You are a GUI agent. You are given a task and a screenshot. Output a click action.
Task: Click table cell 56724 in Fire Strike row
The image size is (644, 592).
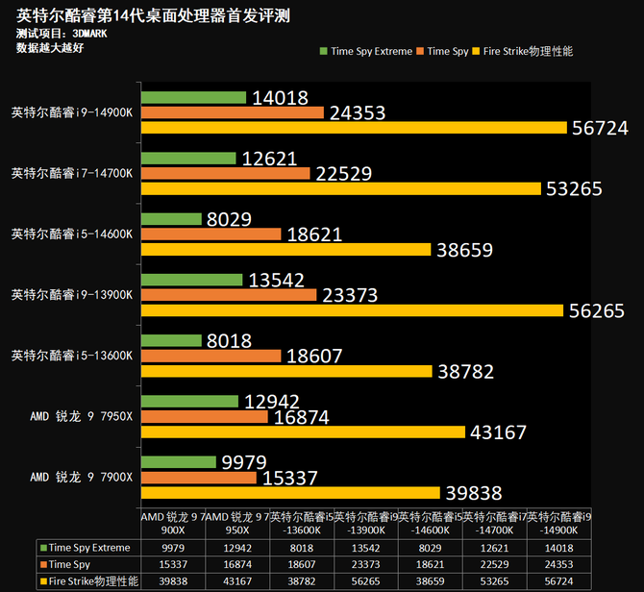tap(559, 581)
